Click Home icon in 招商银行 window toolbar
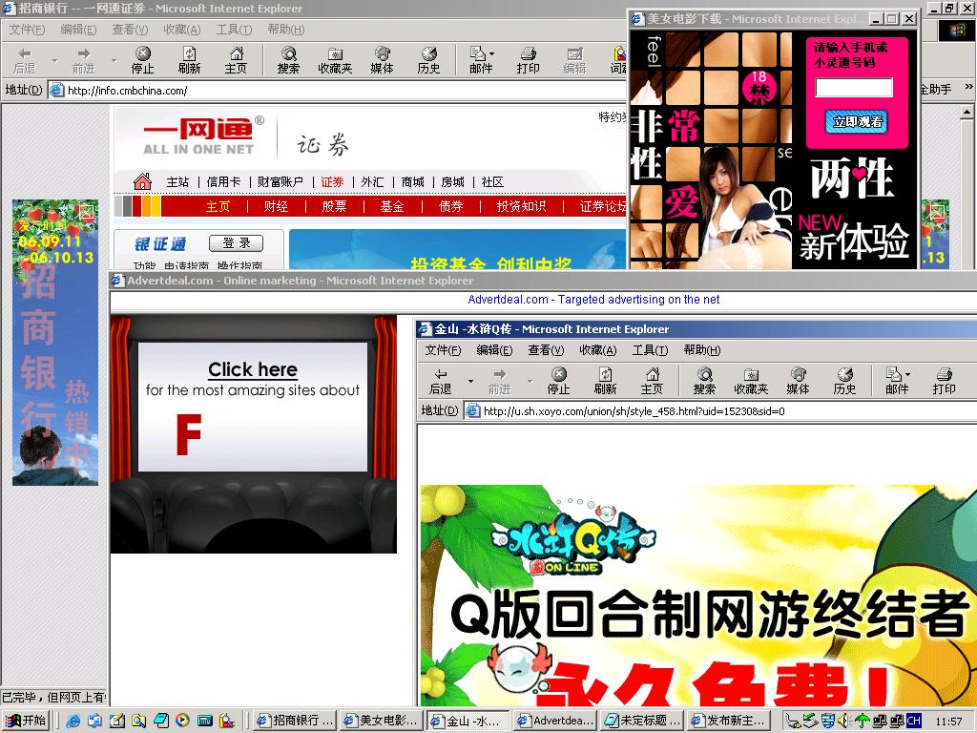This screenshot has height=733, width=977. click(237, 60)
